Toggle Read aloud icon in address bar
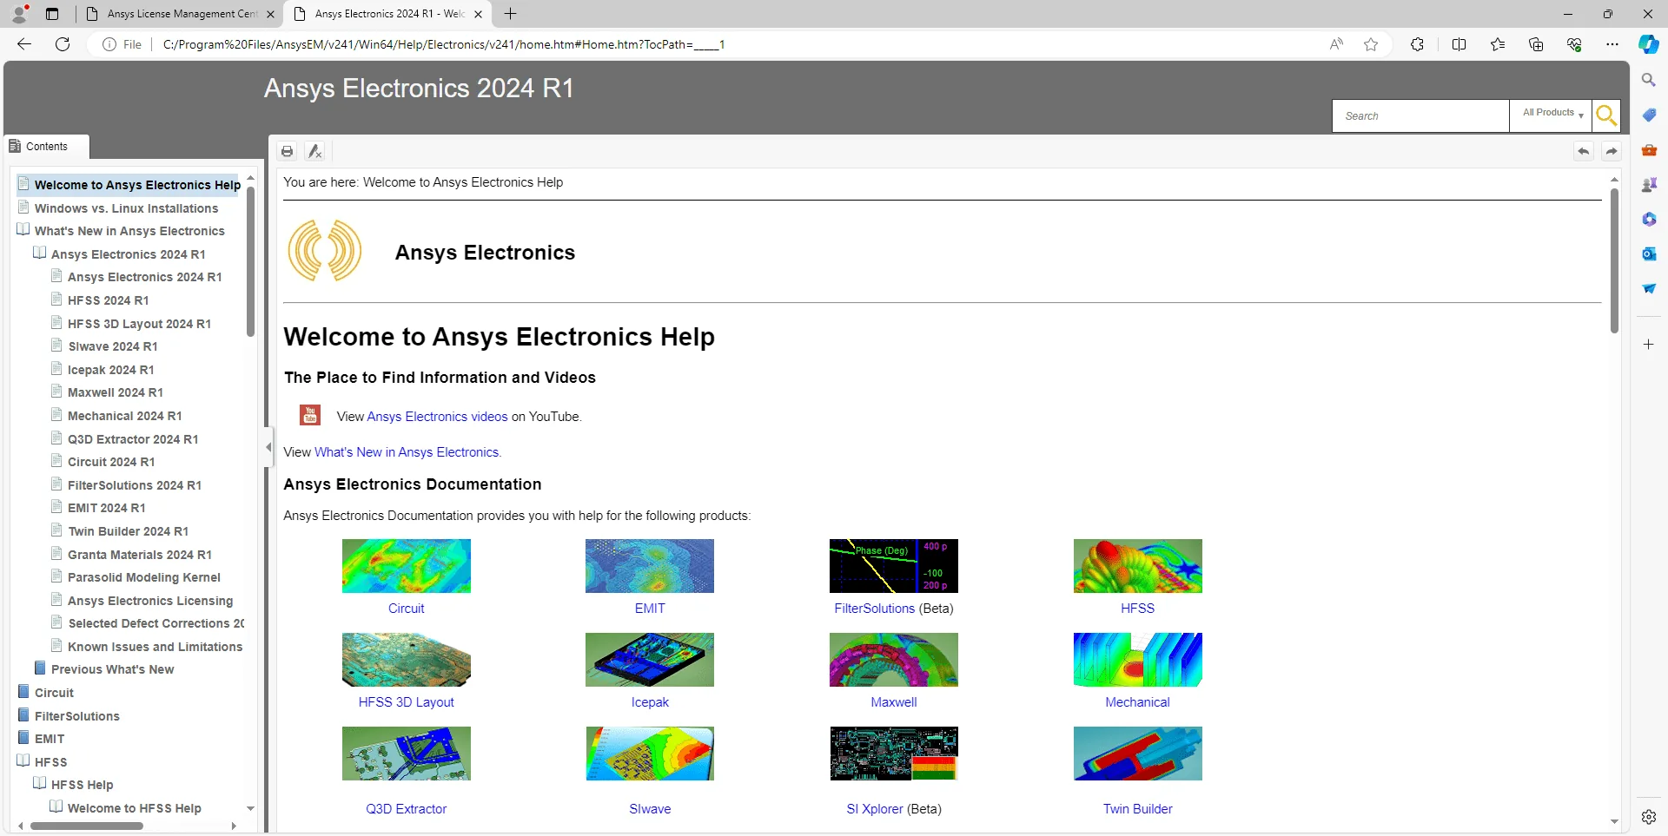 (x=1336, y=44)
